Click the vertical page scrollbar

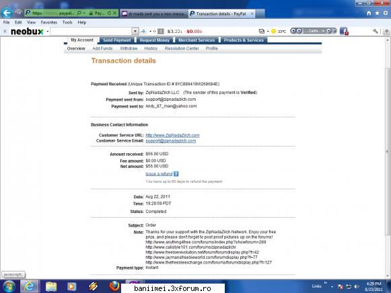click(388, 157)
